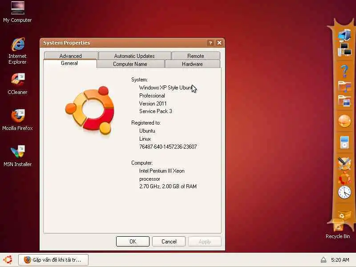Click the "Version 2011" text
Image resolution: width=356 pixels, height=267 pixels.
pyautogui.click(x=153, y=104)
